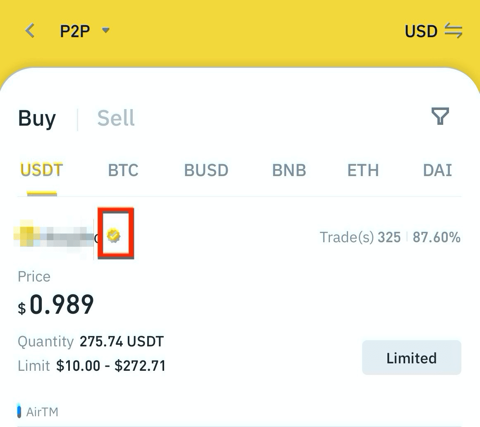Show the DAI coin tab
Screen dimensions: 480x427
[x=437, y=170]
